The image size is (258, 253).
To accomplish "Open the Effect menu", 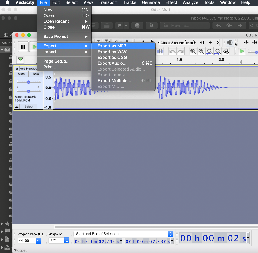I will (171, 2).
